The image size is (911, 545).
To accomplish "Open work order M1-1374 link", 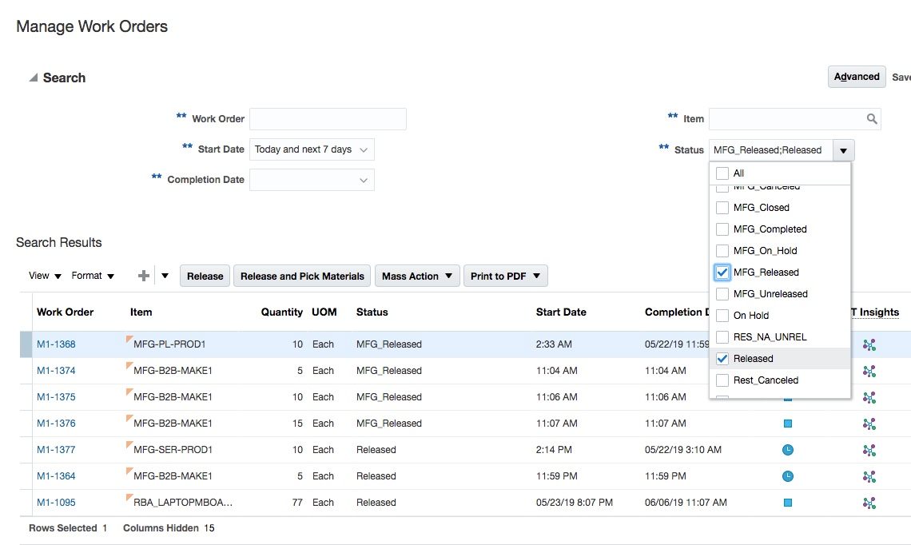I will [x=57, y=370].
